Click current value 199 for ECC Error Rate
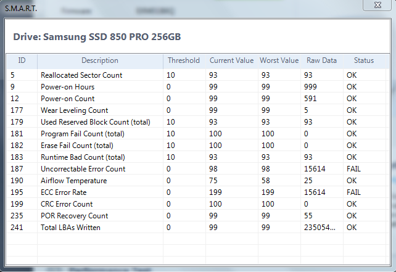The width and height of the screenshot is (396, 272). pos(215,192)
